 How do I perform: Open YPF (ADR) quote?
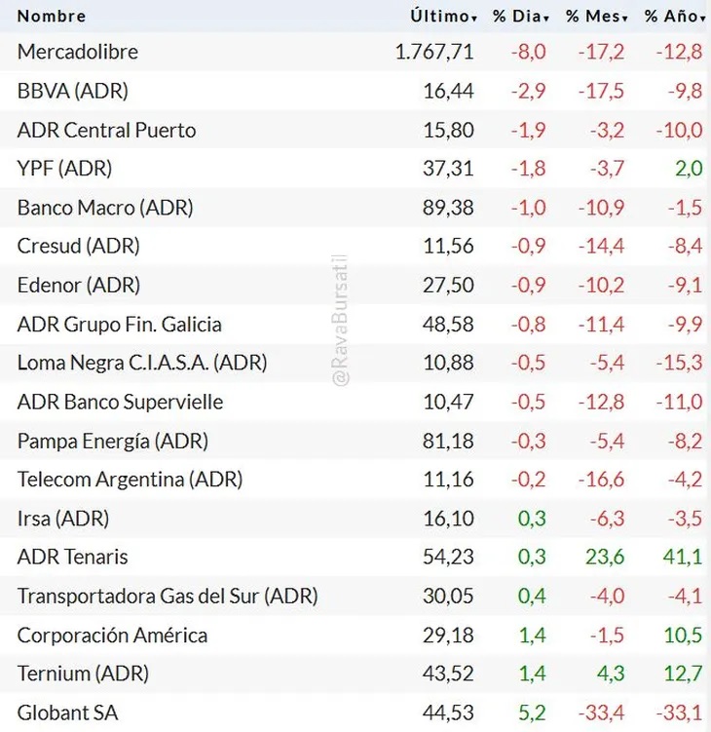(x=64, y=169)
